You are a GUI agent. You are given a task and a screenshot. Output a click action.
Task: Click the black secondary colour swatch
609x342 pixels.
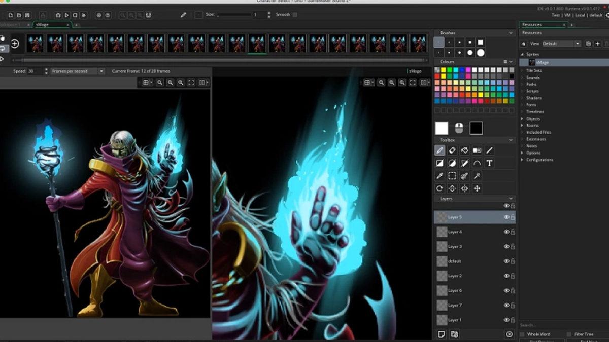(476, 128)
